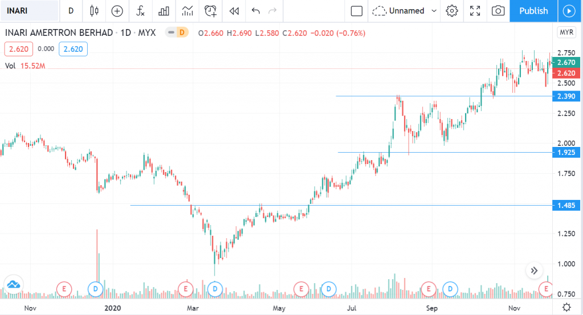The width and height of the screenshot is (583, 315).
Task: Toggle the D session indicator next to MYX
Action: 181,33
